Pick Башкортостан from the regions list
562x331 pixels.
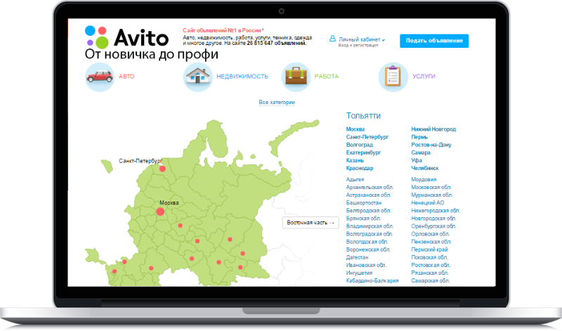click(364, 202)
